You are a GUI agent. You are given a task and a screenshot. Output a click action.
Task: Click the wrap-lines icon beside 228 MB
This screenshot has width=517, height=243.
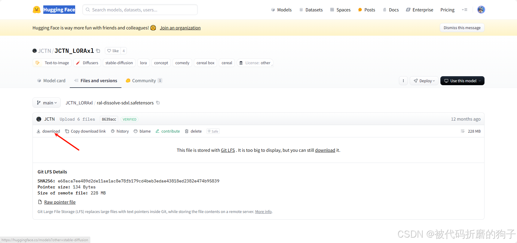pos(463,131)
